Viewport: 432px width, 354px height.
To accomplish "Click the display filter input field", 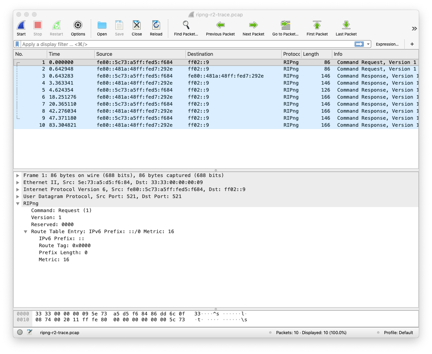I will tap(187, 44).
